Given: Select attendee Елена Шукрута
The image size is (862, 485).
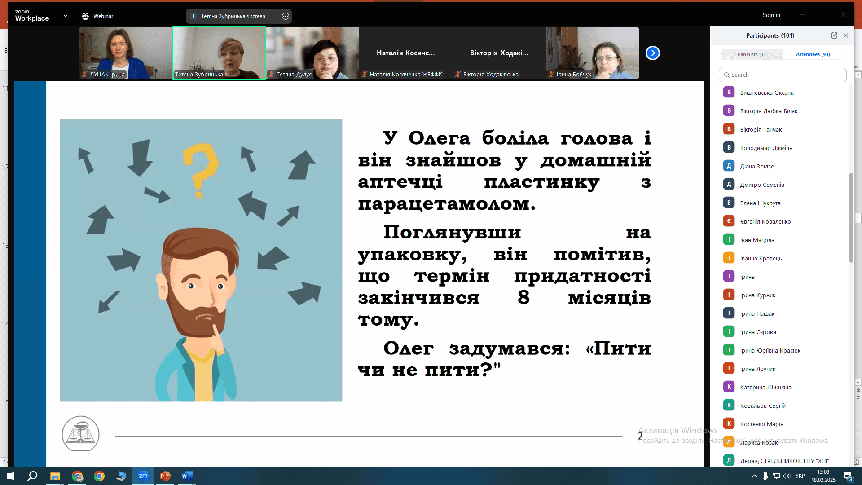Looking at the screenshot, I should (783, 203).
